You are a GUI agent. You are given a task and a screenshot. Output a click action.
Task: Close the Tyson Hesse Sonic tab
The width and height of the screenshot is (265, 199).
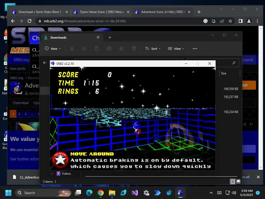coord(128,12)
